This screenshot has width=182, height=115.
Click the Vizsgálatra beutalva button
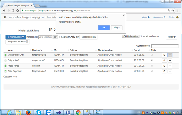[x=18, y=42]
